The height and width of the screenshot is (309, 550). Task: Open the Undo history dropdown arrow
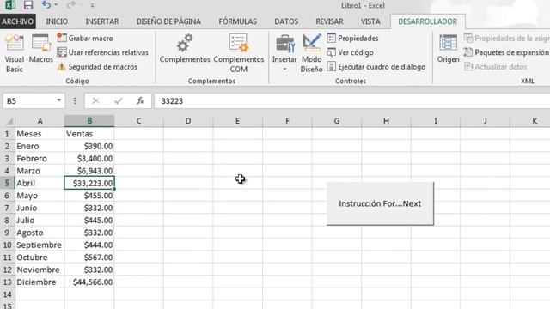coord(56,5)
